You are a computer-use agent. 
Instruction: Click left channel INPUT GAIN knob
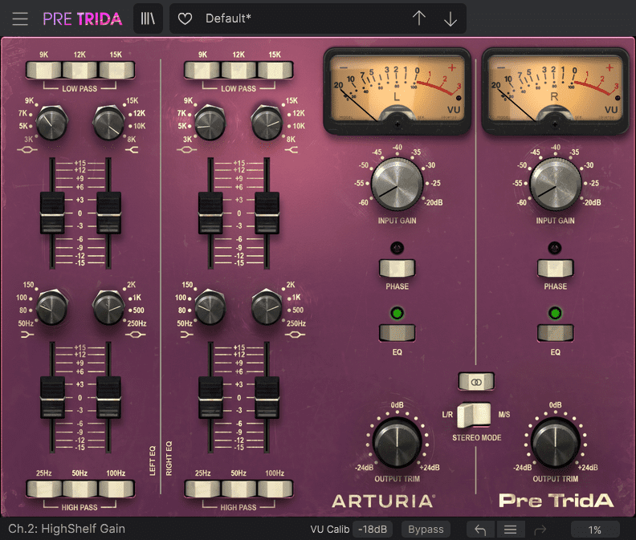click(397, 184)
